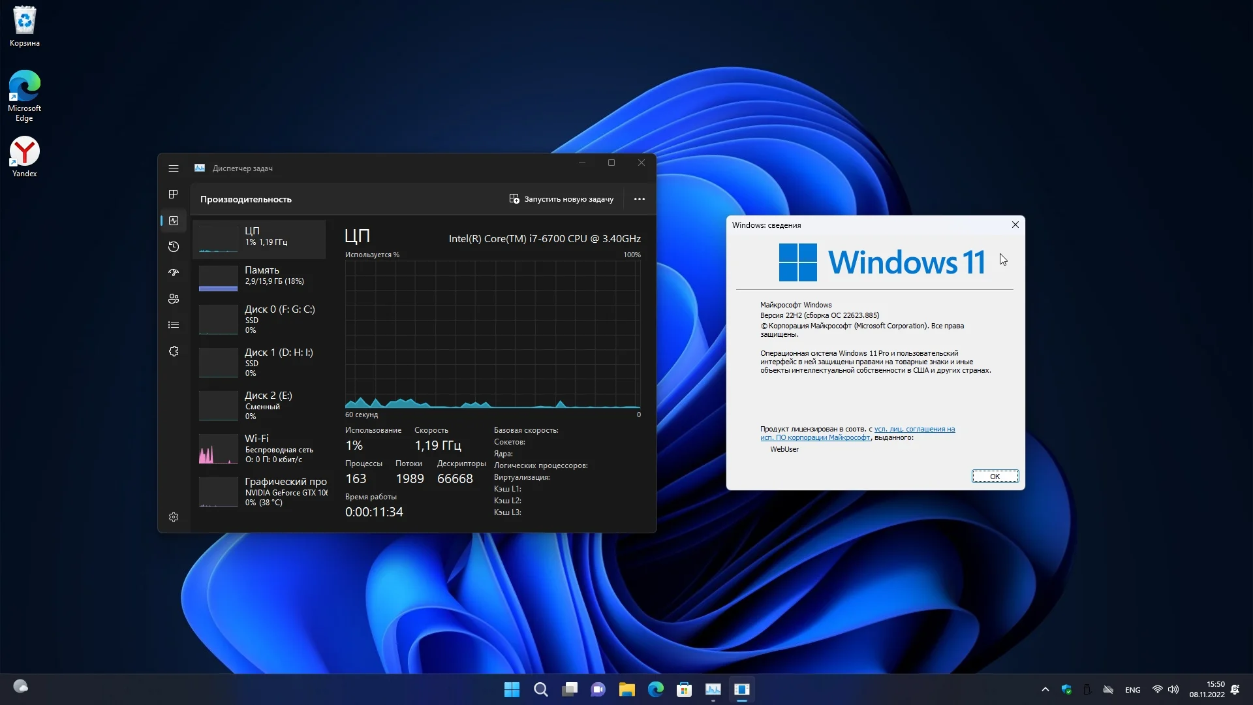Open Task Manager settings gear

click(x=174, y=517)
